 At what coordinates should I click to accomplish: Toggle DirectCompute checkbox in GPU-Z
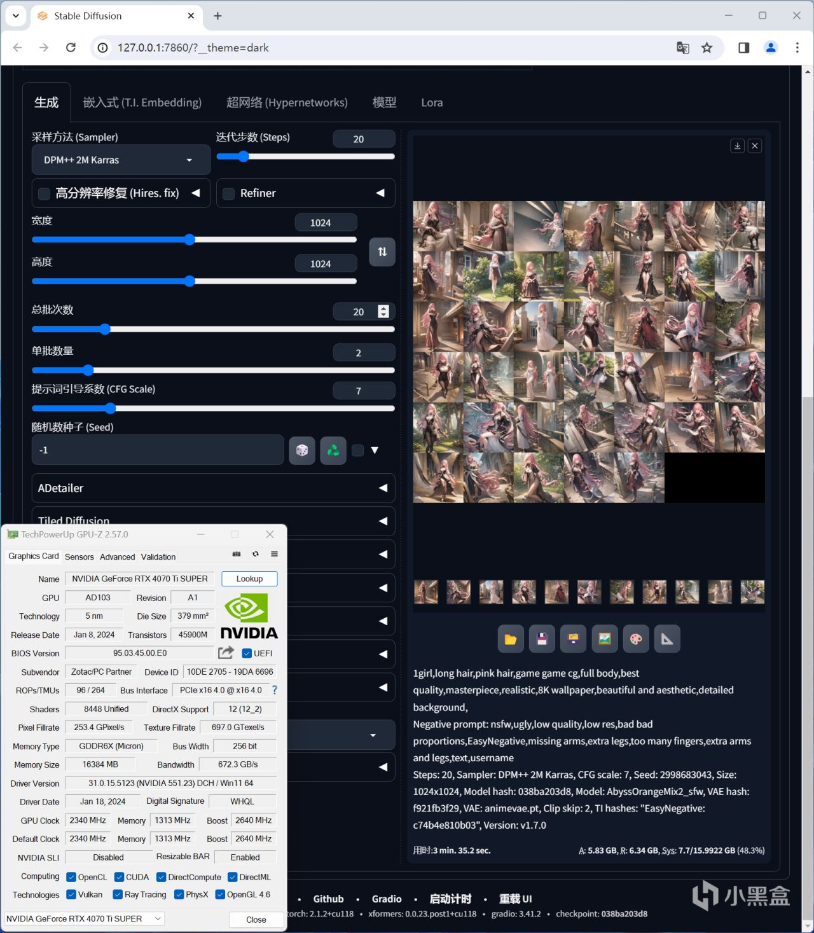click(x=162, y=877)
